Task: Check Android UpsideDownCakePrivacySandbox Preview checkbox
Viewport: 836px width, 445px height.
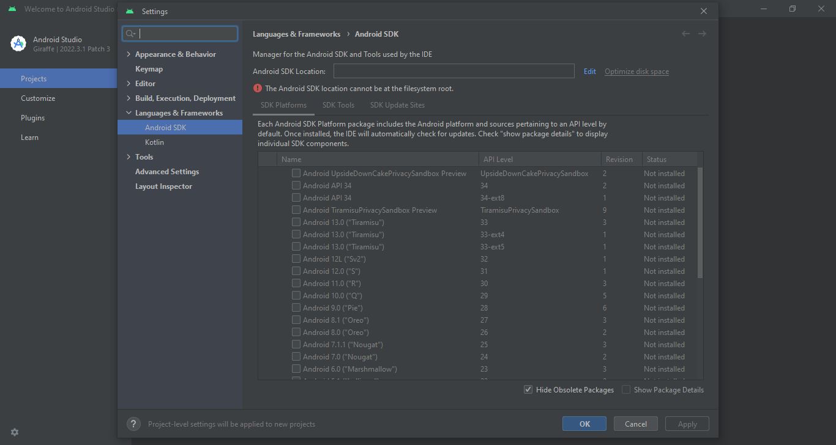Action: tap(296, 173)
